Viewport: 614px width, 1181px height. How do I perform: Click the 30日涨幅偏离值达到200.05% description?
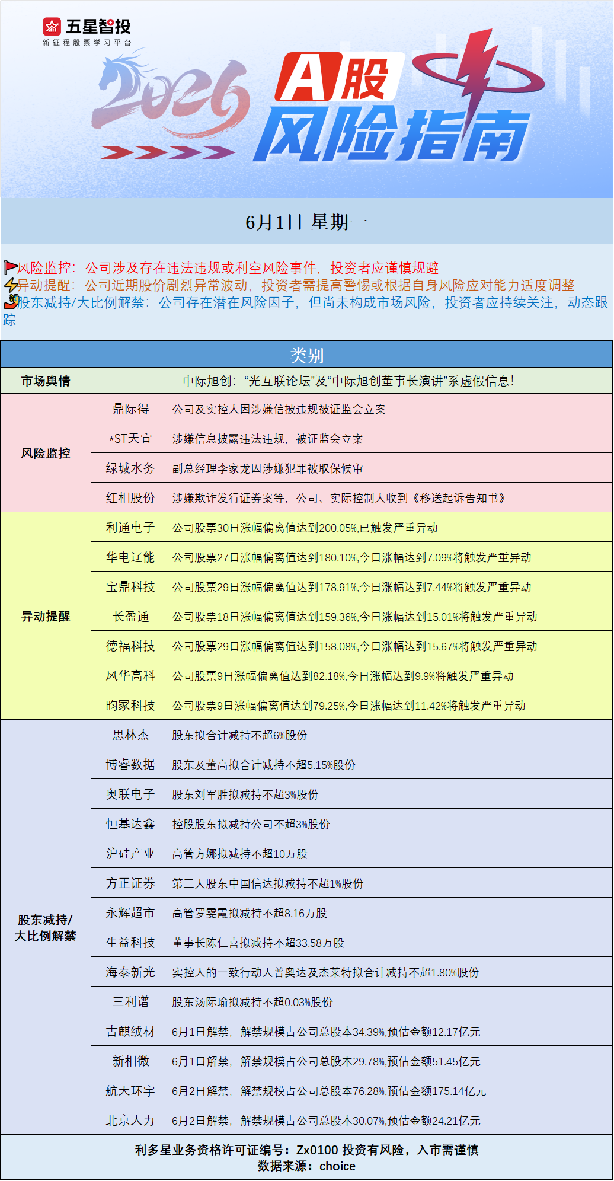pos(305,528)
